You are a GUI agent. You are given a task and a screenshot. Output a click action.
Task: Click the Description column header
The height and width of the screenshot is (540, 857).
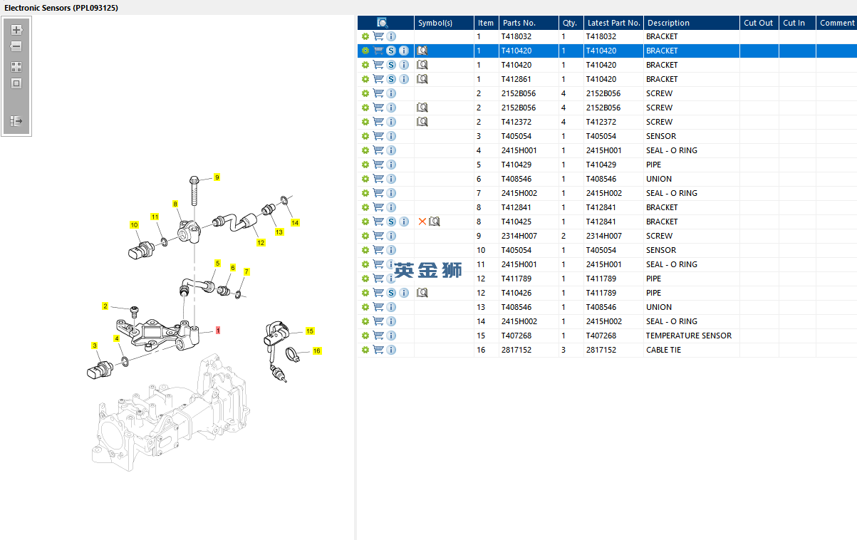[668, 23]
